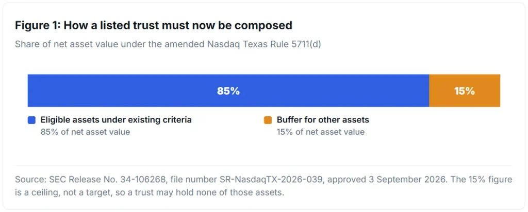Select the white 15% label in the bar
Screen dimensions: 528x212
pyautogui.click(x=465, y=91)
